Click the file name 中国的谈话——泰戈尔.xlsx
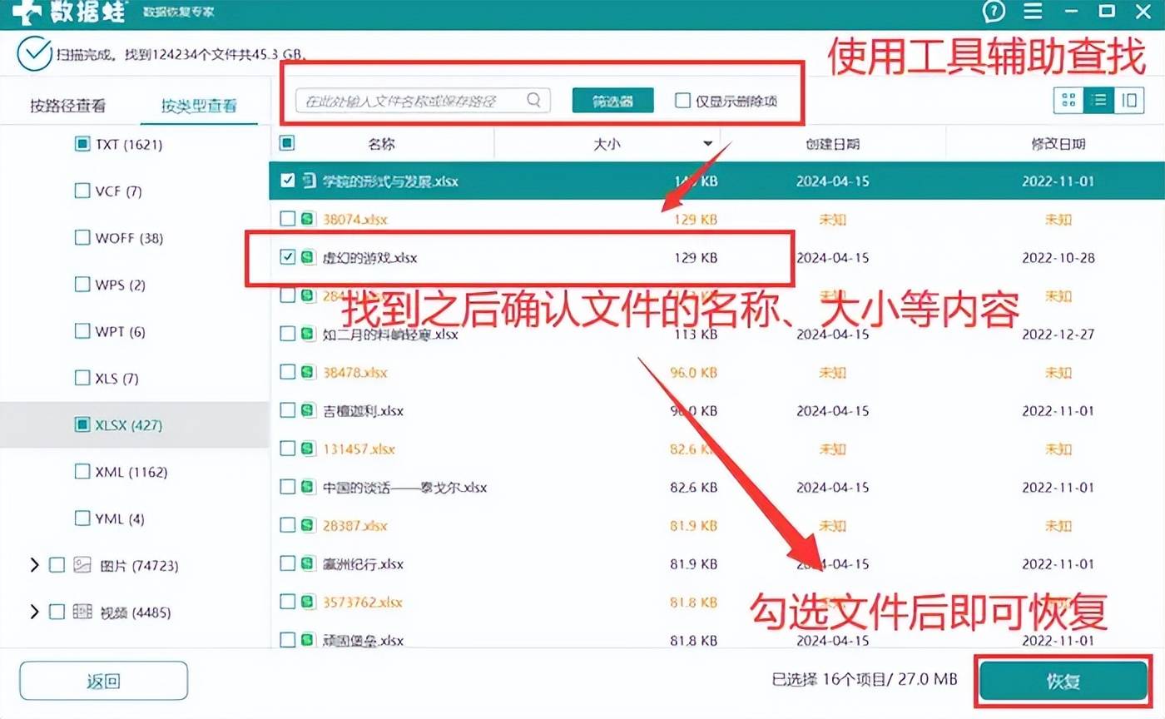The height and width of the screenshot is (719, 1165). [x=404, y=487]
